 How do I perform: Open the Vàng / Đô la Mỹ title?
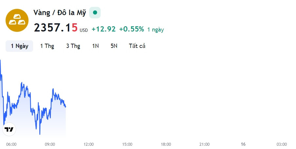[60, 13]
